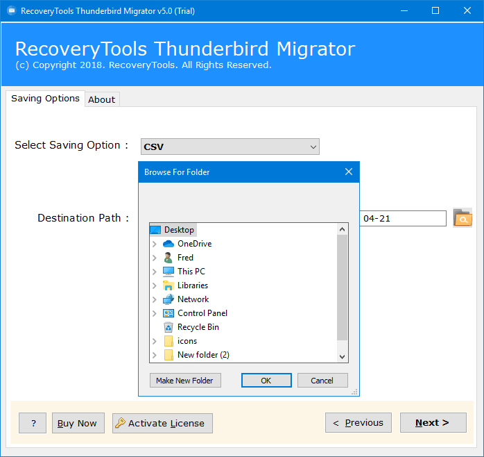Switch to the Saving Options tab
Image resolution: width=484 pixels, height=457 pixels.
(x=45, y=99)
